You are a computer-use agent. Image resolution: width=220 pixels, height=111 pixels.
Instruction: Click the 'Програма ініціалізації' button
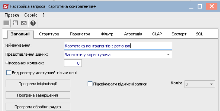[x=38, y=84]
